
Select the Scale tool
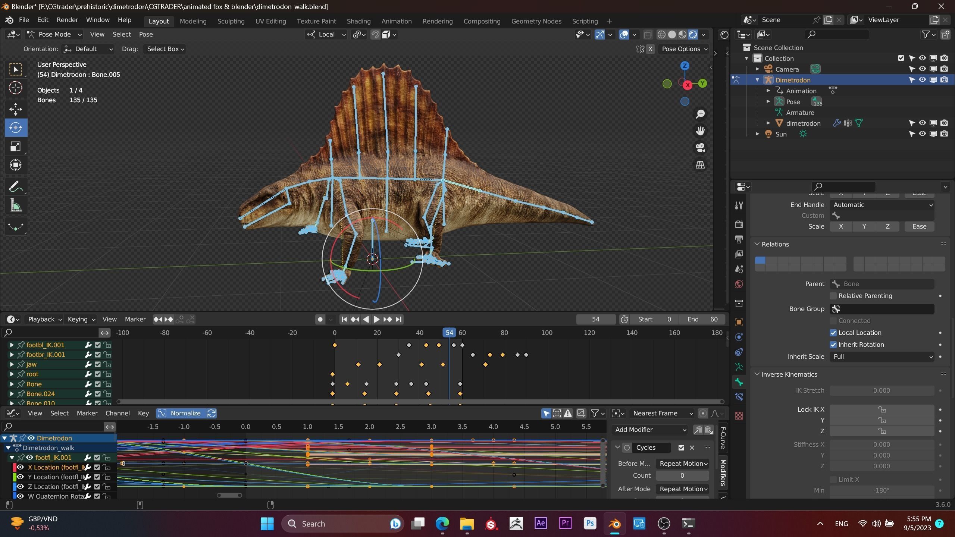click(x=16, y=147)
